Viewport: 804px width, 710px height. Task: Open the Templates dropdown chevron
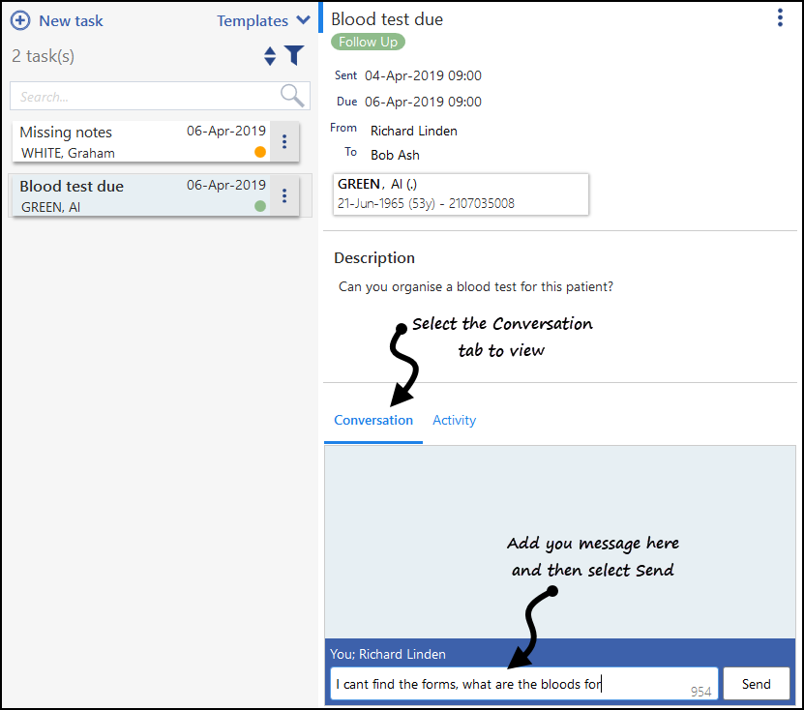[304, 20]
